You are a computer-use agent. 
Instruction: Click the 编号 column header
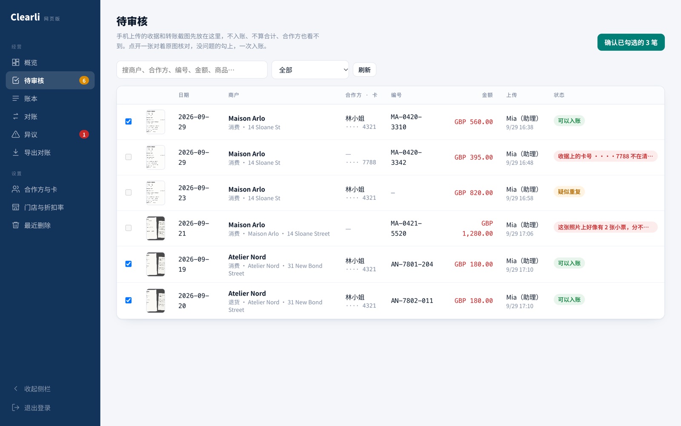click(x=396, y=95)
